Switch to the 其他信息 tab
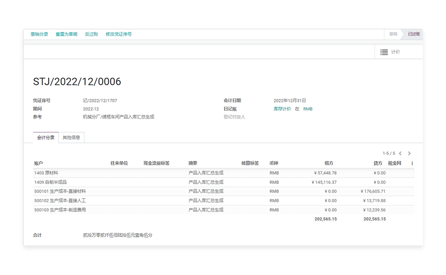The height and width of the screenshot is (275, 446). point(71,138)
